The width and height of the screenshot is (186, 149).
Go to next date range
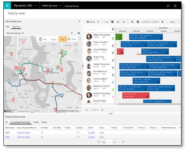162,22
